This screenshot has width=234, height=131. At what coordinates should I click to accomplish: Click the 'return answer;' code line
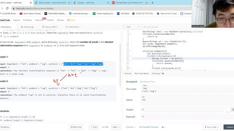pos(164,63)
